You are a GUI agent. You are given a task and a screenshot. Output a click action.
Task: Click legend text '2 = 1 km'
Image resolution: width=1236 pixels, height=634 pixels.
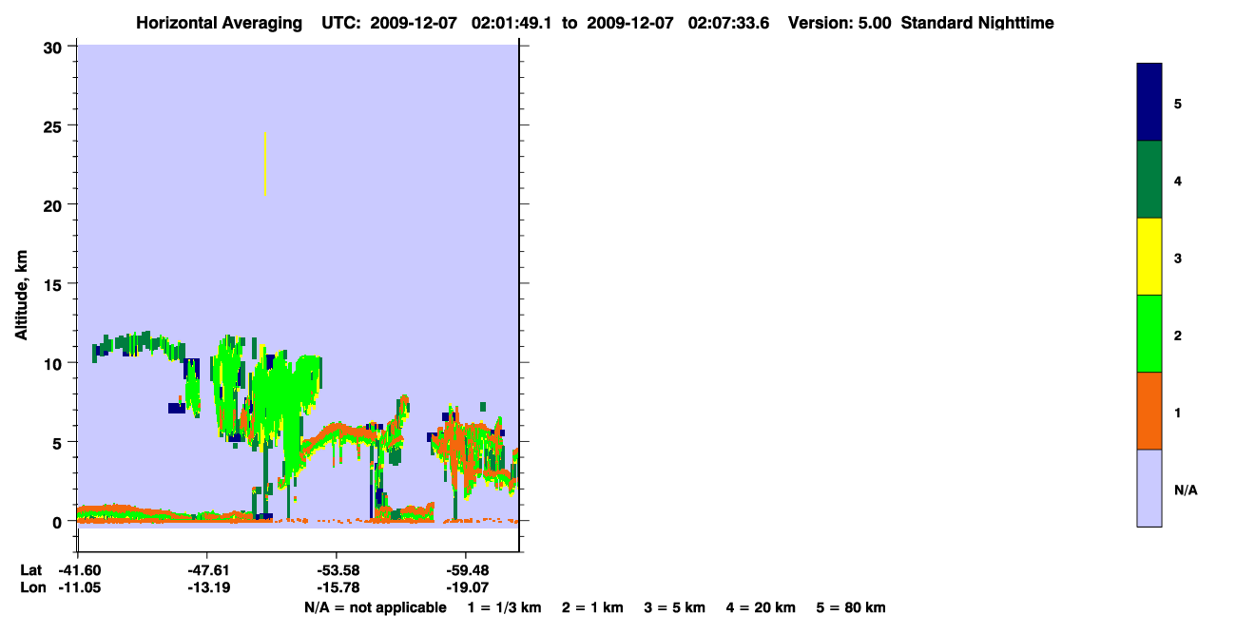coord(591,607)
